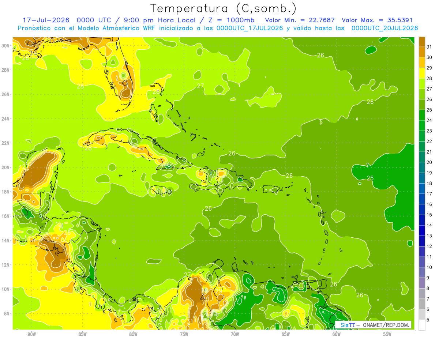Click the "90W" longitude axis label
Screen dimensions: 439x339
click(x=32, y=334)
